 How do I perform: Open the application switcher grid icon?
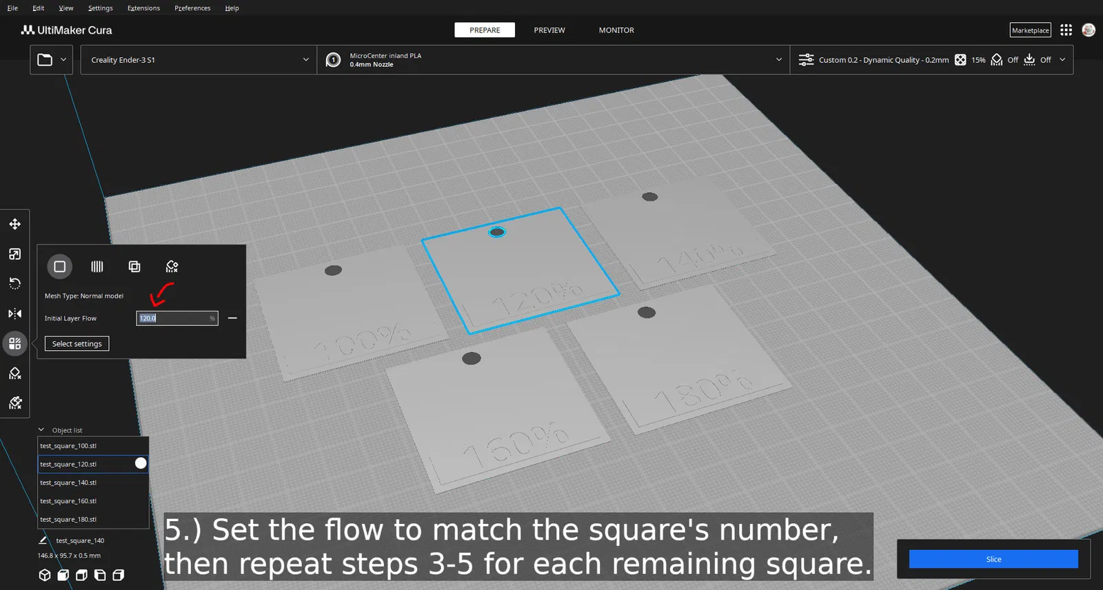pos(1066,30)
